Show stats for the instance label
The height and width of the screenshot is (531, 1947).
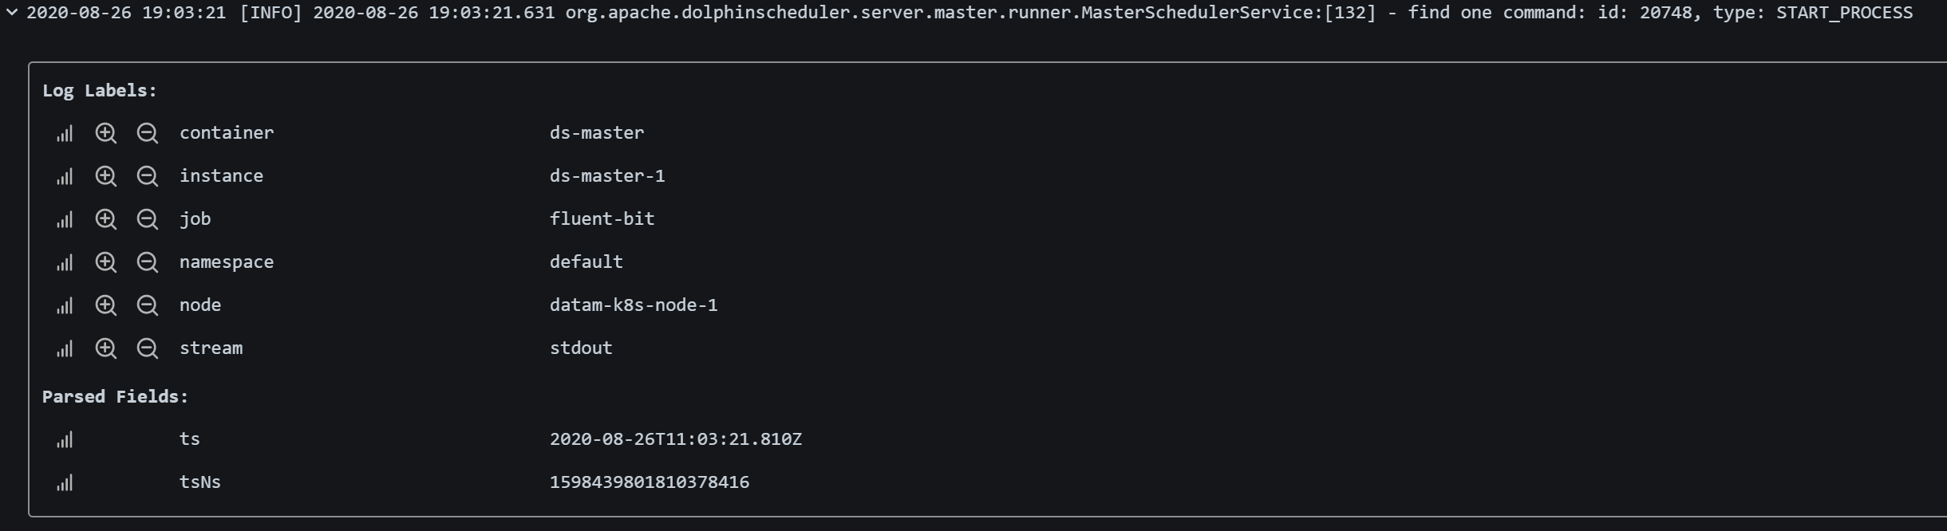(x=64, y=176)
